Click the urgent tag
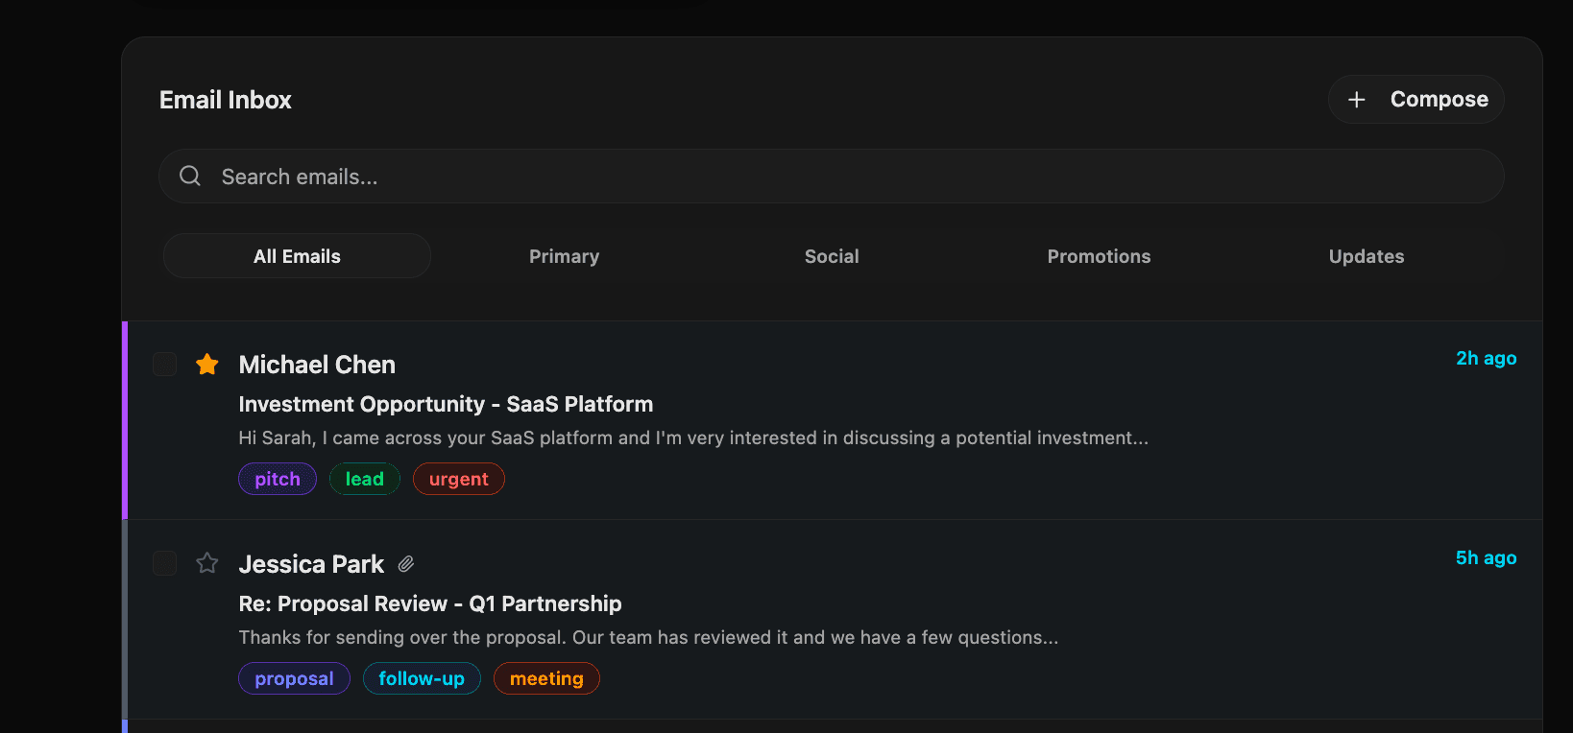1573x733 pixels. pos(459,479)
